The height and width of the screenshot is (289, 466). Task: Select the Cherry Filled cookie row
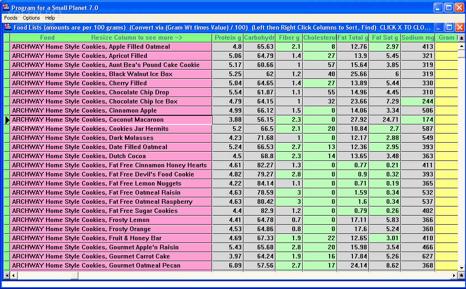click(x=111, y=83)
